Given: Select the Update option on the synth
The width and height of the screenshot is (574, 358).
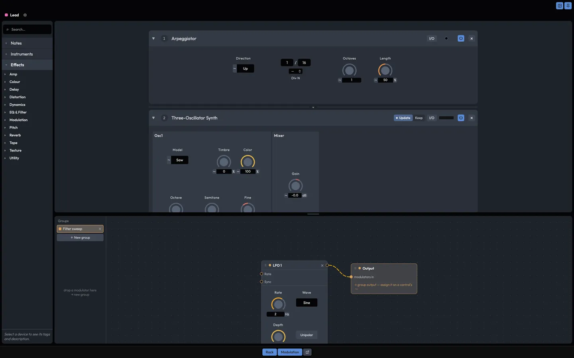Looking at the screenshot, I should click(403, 118).
